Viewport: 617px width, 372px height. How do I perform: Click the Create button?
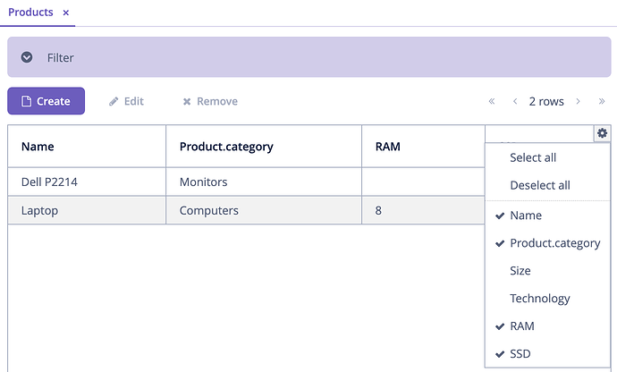pos(46,101)
